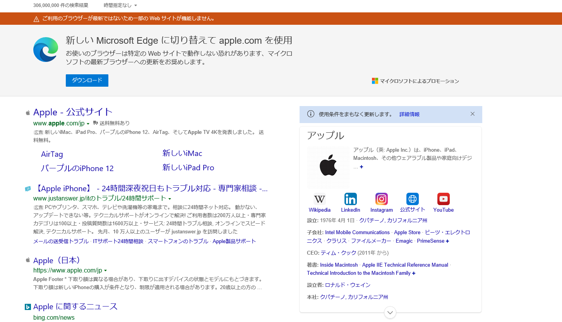The height and width of the screenshot is (322, 562).
Task: Click the ダウンロード button
Action: [87, 80]
